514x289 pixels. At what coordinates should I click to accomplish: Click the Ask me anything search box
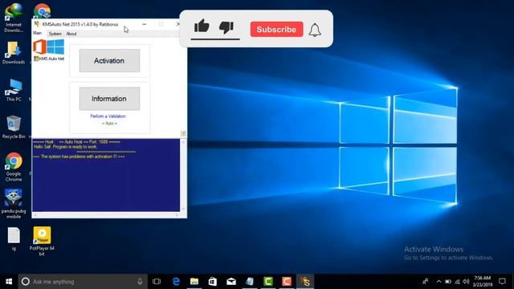coord(82,282)
